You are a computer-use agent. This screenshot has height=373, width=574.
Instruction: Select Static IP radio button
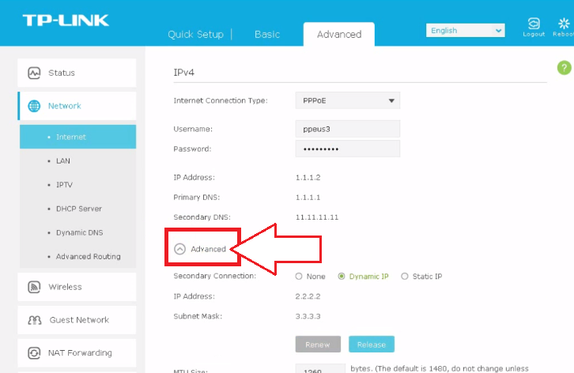tap(405, 277)
